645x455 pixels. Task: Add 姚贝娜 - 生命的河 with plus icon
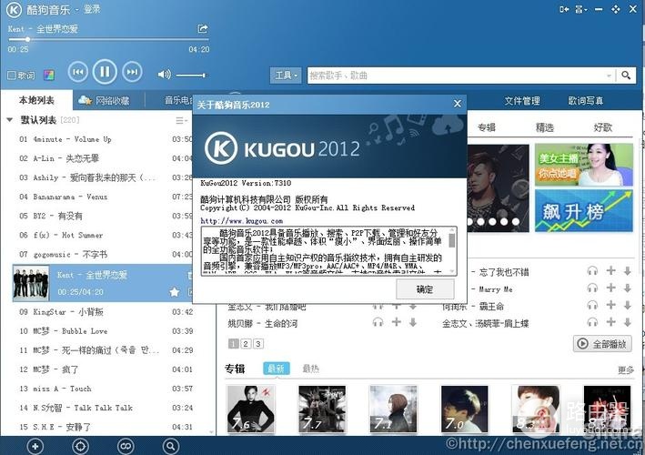[x=396, y=322]
